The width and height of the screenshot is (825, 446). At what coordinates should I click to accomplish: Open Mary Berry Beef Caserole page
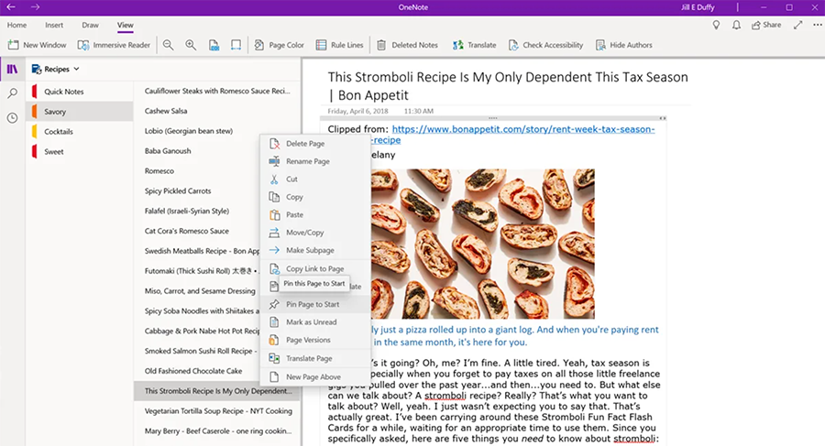[x=216, y=430]
